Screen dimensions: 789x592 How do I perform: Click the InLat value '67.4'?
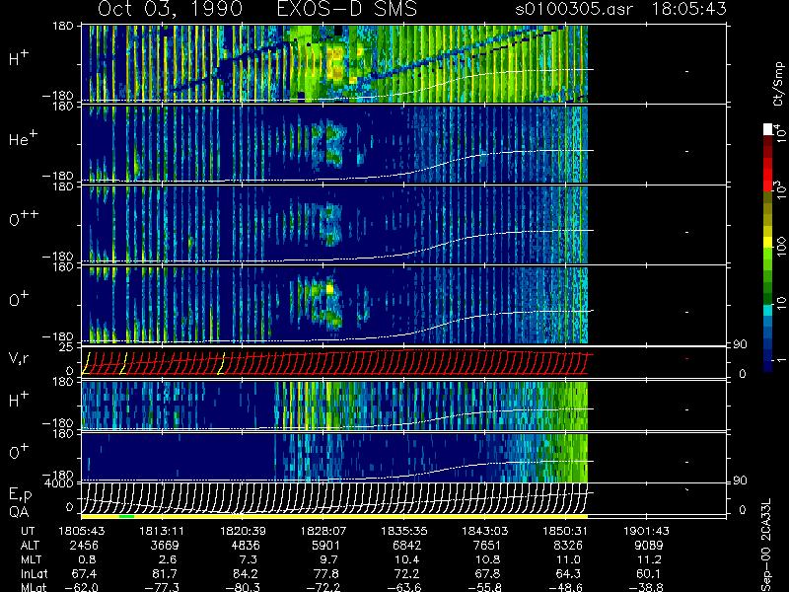pyautogui.click(x=85, y=573)
